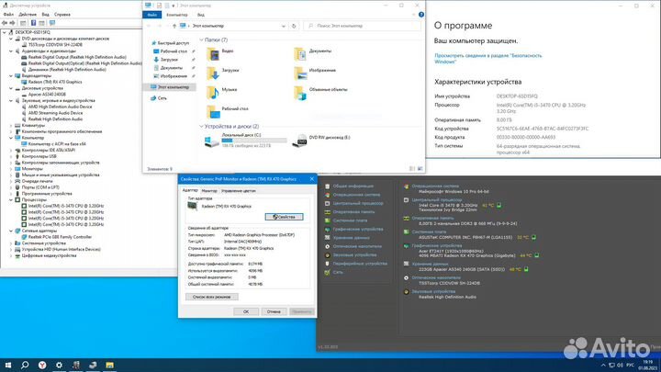Collapse Устройства и диски (2) group

coord(201,127)
